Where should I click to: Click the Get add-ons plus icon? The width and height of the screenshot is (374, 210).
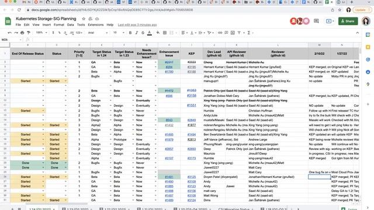pyautogui.click(x=368, y=104)
